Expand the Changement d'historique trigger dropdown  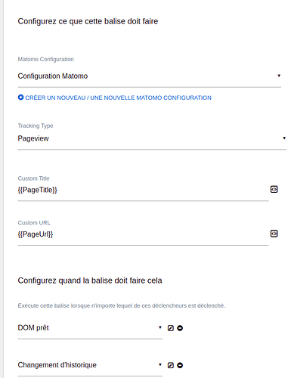coord(90,365)
